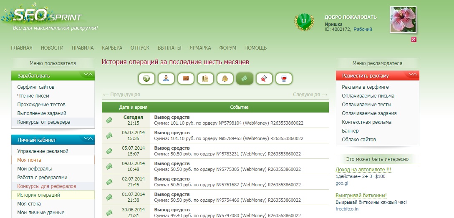Viewport: 454px width, 218px height.
Task: Click the Дата и время column header
Action: (x=133, y=107)
